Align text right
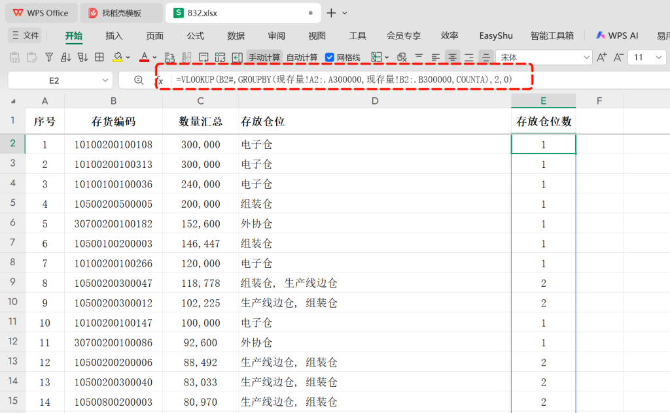670x413 pixels. 468,57
